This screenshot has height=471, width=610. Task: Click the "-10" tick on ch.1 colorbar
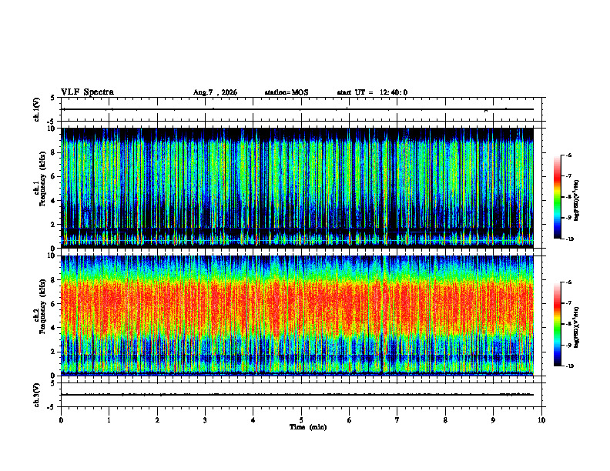tap(569, 239)
